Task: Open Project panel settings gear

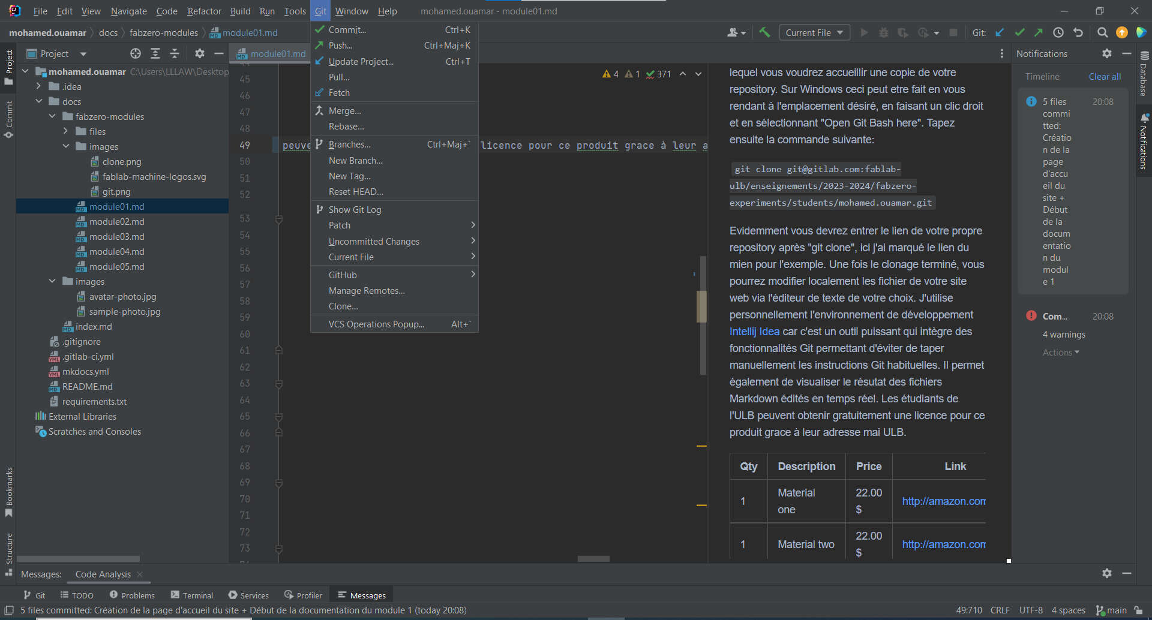Action: coord(200,53)
